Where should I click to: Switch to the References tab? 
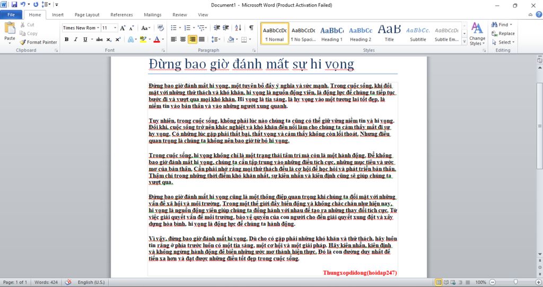(121, 14)
